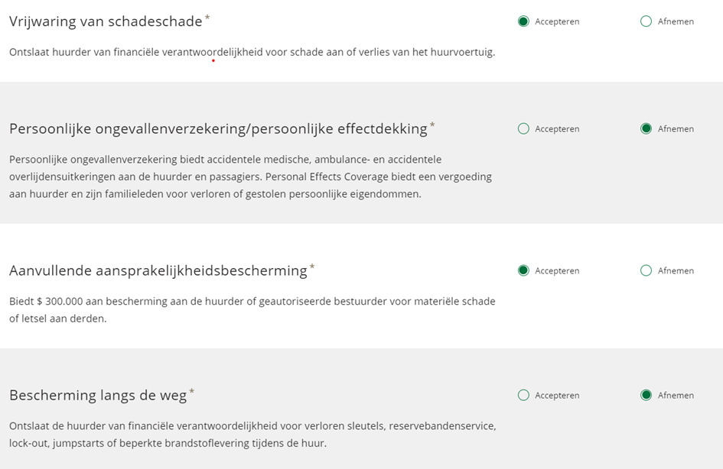Click the description about verloren sleutels and jumpstarts

[252, 434]
